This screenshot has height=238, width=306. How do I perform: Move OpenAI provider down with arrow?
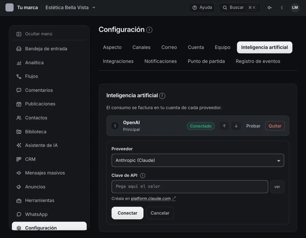[x=236, y=126]
